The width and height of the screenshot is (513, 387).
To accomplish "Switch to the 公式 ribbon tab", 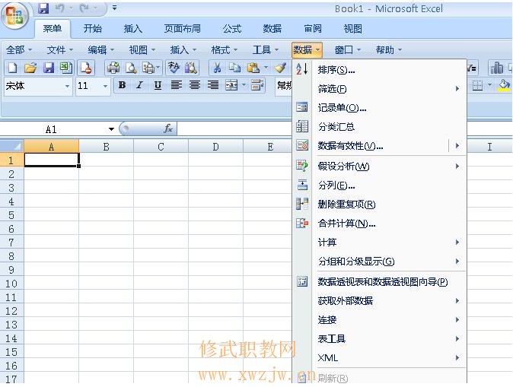I will click(x=232, y=29).
